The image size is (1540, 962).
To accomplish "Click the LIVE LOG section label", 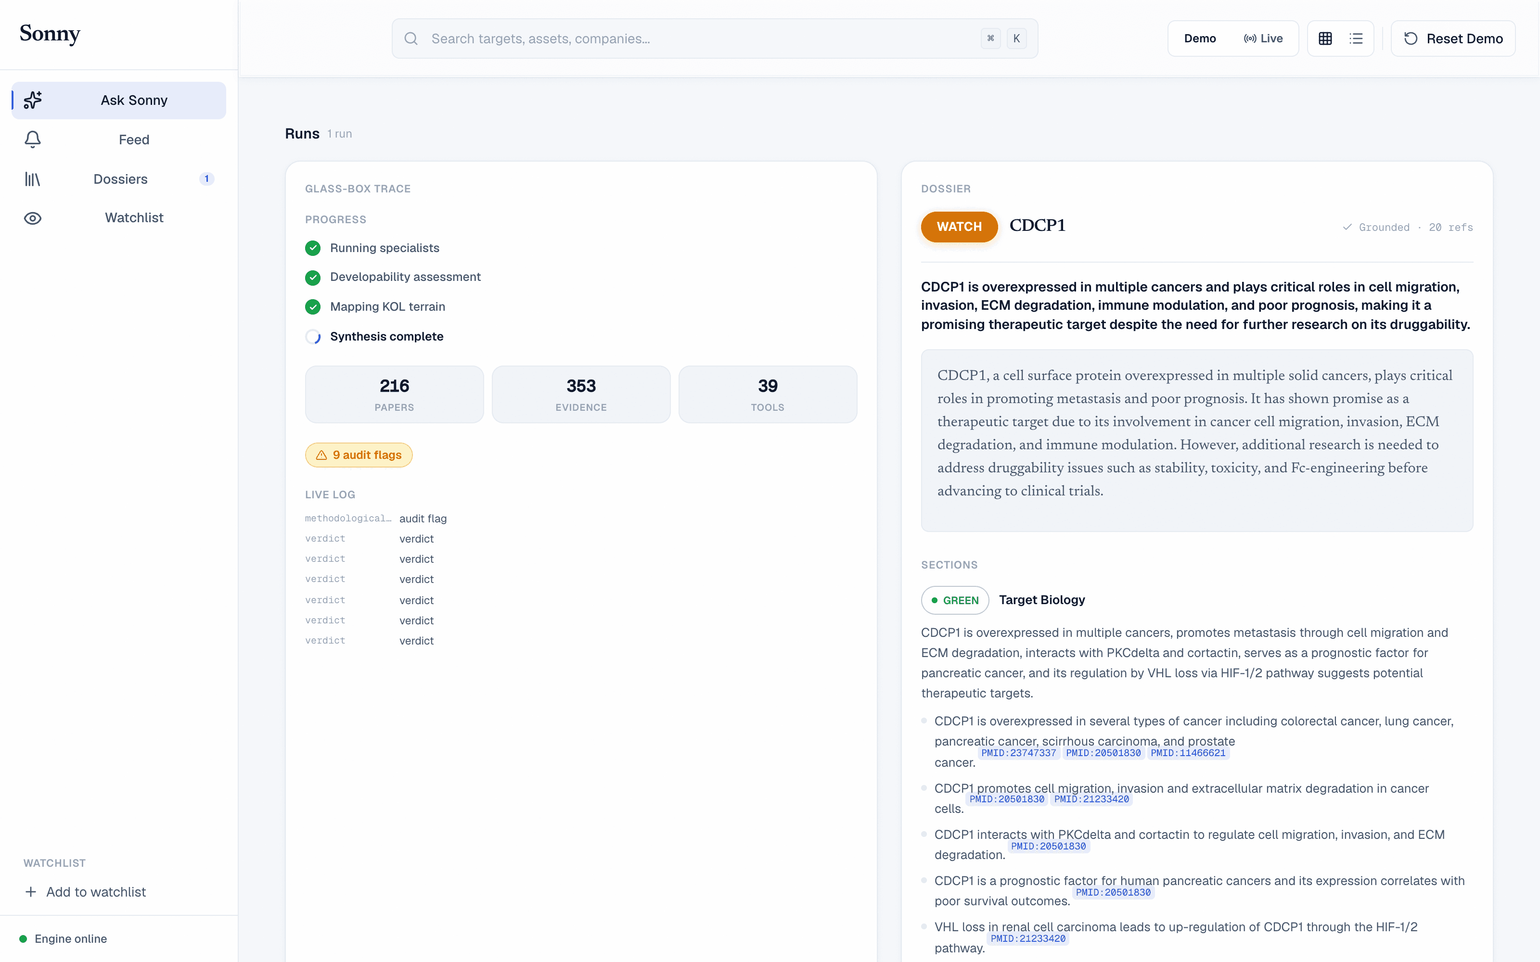I will coord(330,495).
